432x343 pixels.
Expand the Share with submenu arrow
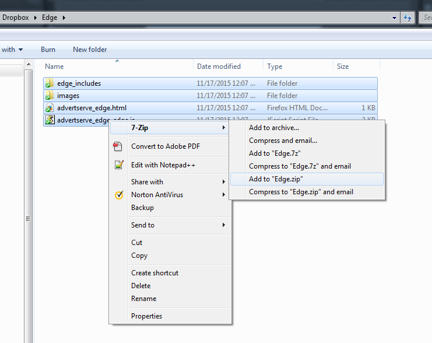tap(224, 181)
